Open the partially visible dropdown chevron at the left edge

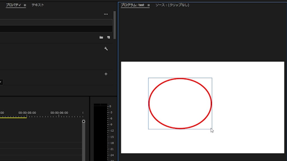[1, 82]
